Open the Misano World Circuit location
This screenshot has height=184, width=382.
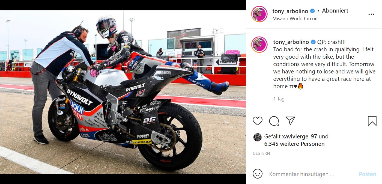[x=295, y=19]
